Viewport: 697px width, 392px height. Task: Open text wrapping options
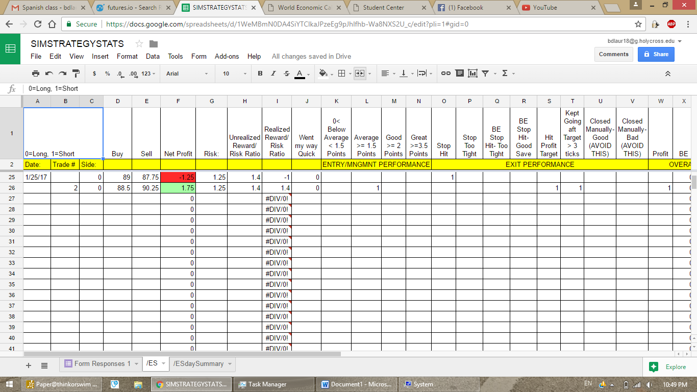coord(425,73)
